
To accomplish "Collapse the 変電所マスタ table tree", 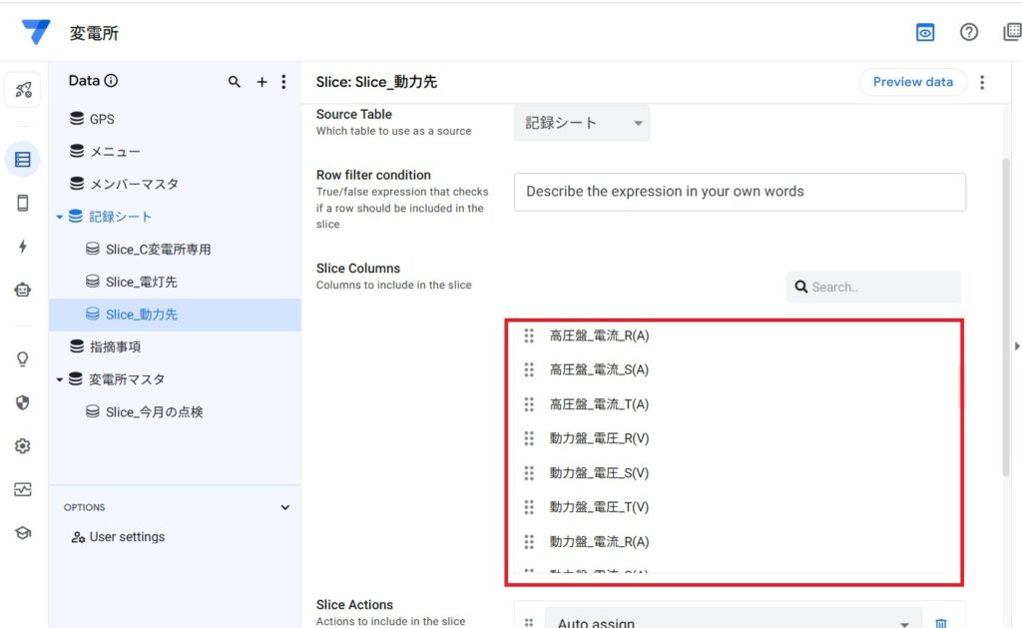I will [60, 379].
